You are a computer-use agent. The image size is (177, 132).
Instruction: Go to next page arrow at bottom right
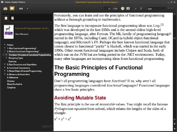[x=175, y=128]
